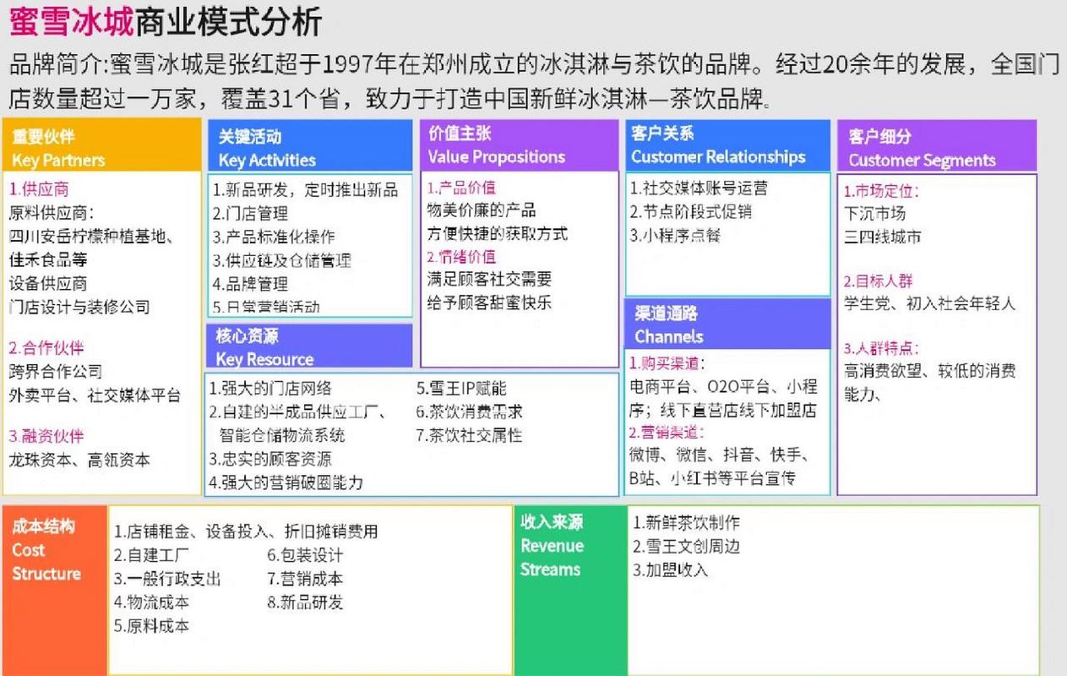This screenshot has width=1067, height=676.
Task: Select the line 3.产品标准化操作
Action: coord(274,237)
